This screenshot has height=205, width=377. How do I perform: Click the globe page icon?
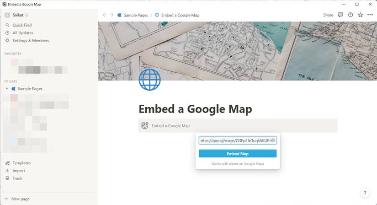click(x=149, y=80)
